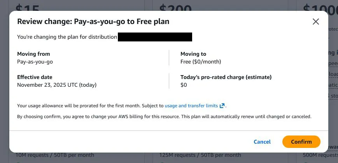Click Today's pro-rated charge label

[x=226, y=77]
